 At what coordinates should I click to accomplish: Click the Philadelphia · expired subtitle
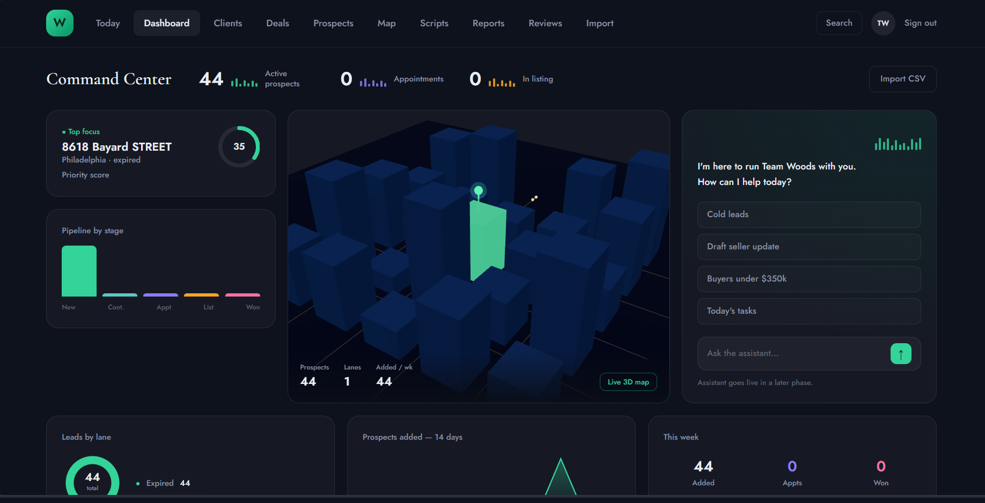point(101,160)
